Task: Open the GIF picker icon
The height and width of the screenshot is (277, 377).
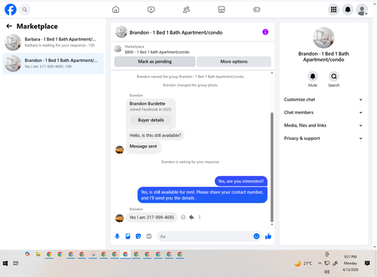Action: [x=149, y=236]
